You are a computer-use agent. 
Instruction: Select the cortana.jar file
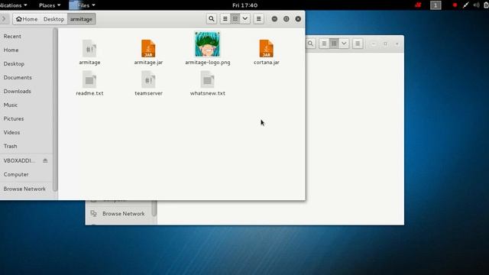click(x=267, y=52)
